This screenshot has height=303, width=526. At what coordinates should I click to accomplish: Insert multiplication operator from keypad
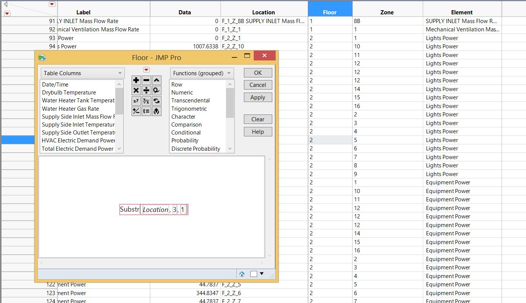[x=136, y=90]
